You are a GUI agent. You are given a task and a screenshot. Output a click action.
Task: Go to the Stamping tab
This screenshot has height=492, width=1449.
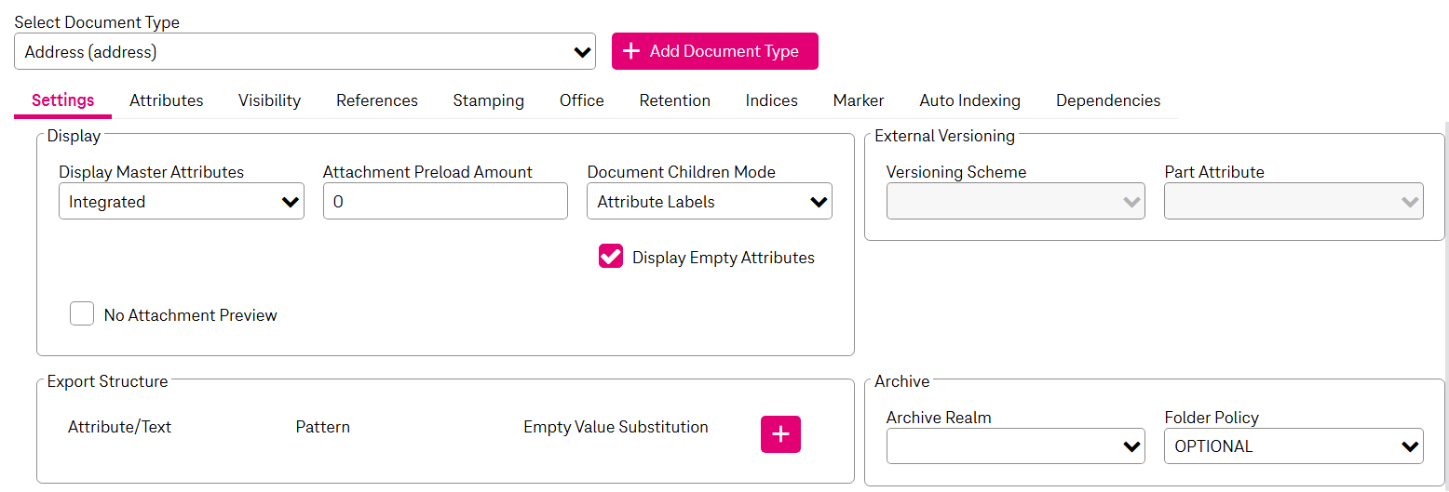tap(488, 100)
